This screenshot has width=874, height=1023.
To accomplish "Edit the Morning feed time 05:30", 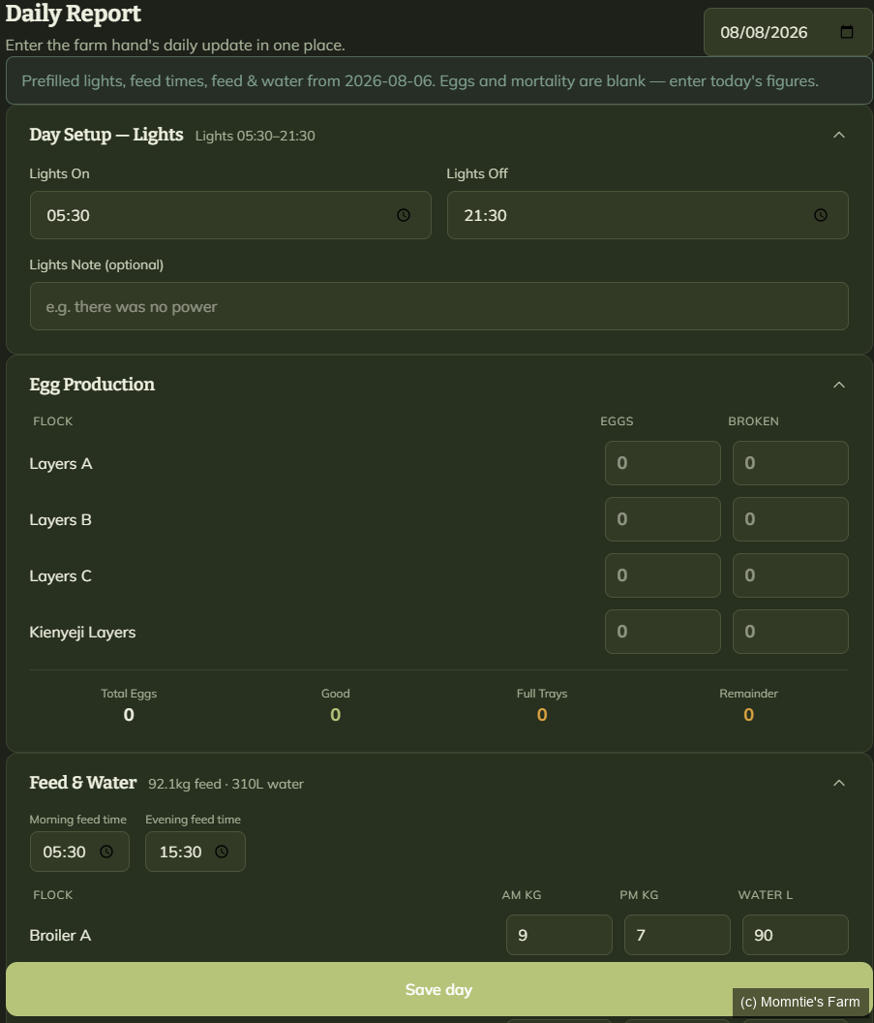I will [79, 852].
